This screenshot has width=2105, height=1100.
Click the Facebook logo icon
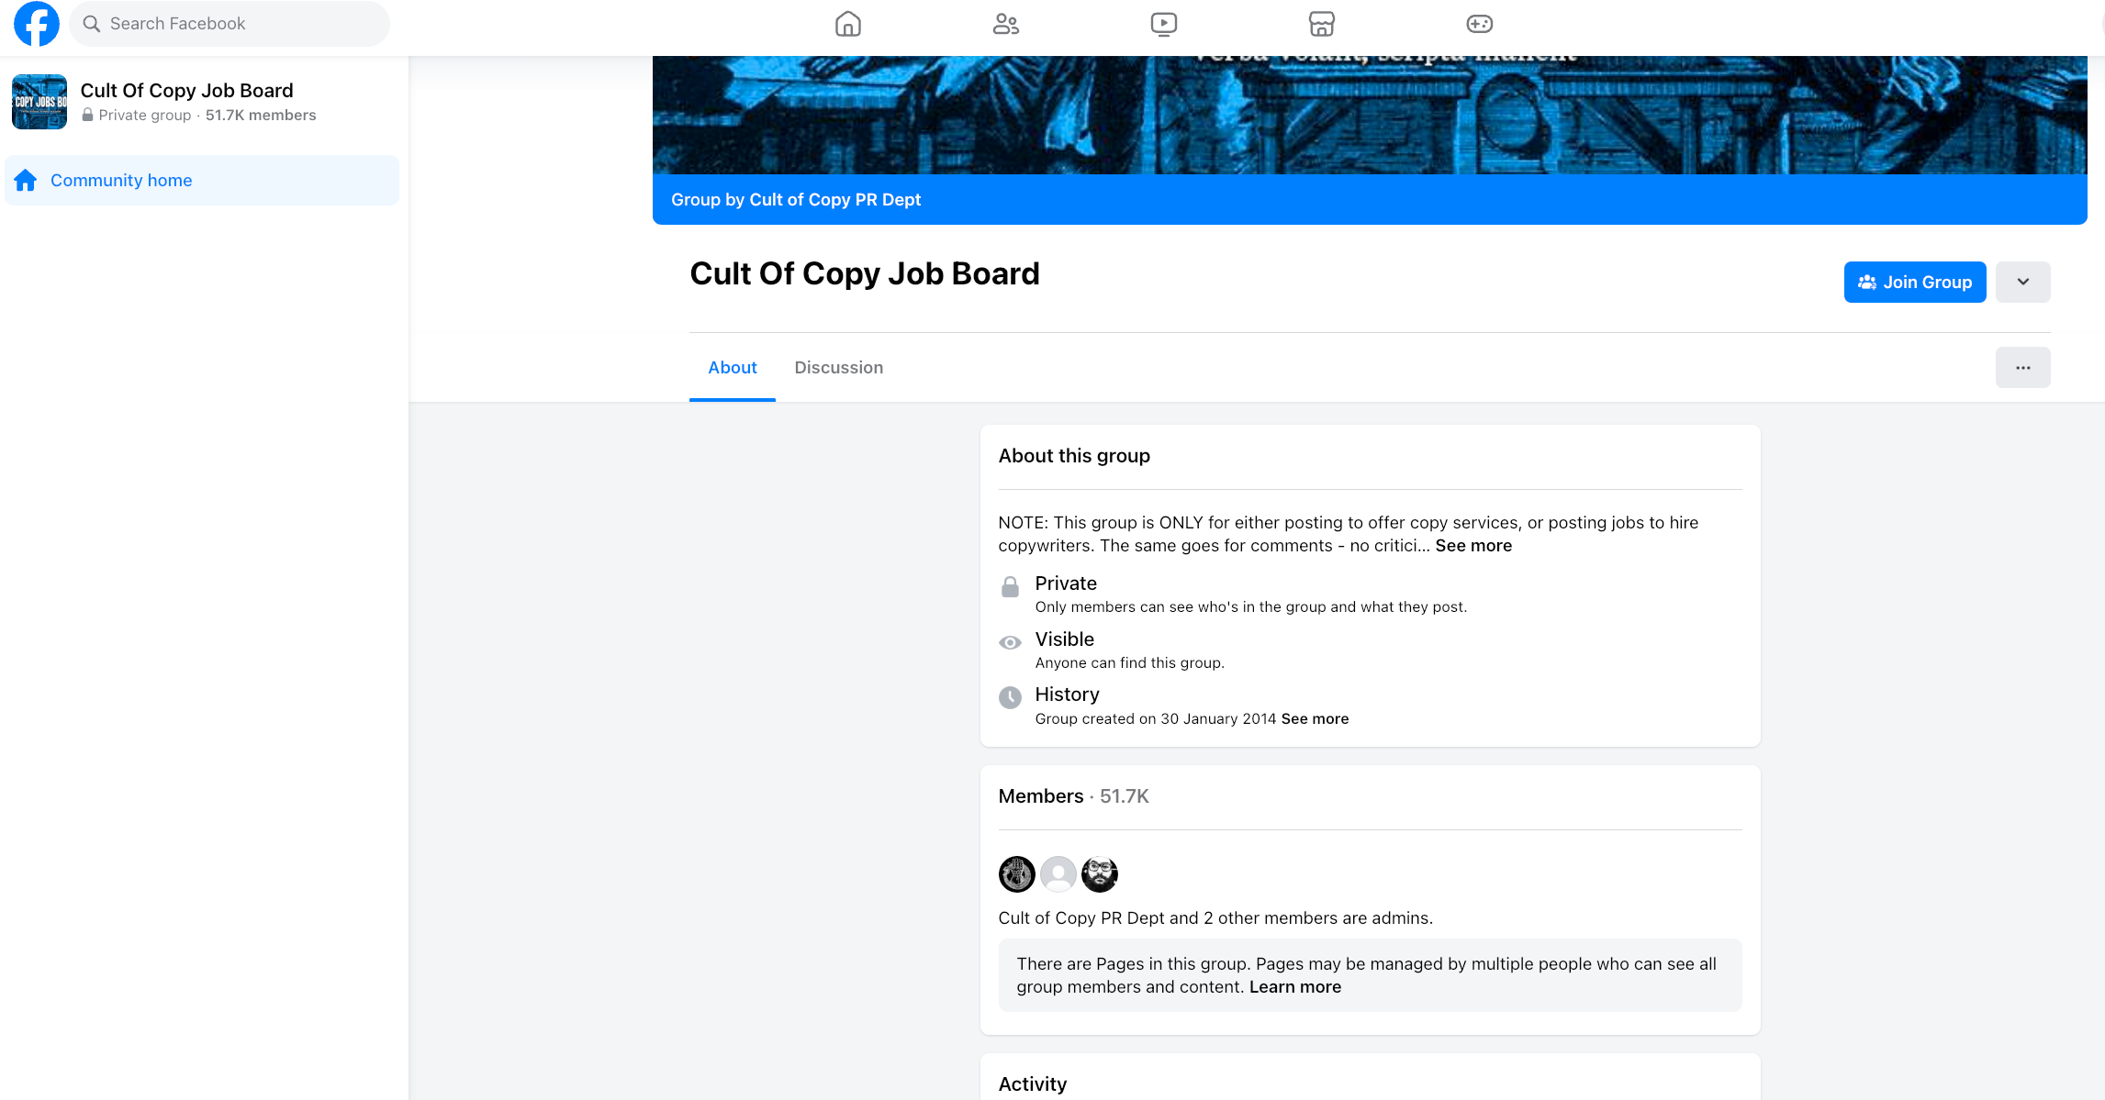click(x=37, y=24)
